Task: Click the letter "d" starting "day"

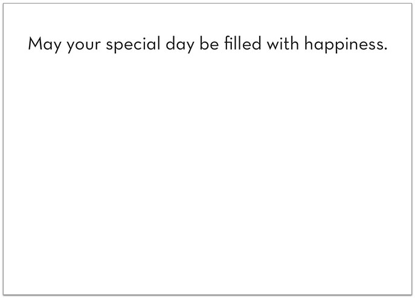Action: pos(171,43)
